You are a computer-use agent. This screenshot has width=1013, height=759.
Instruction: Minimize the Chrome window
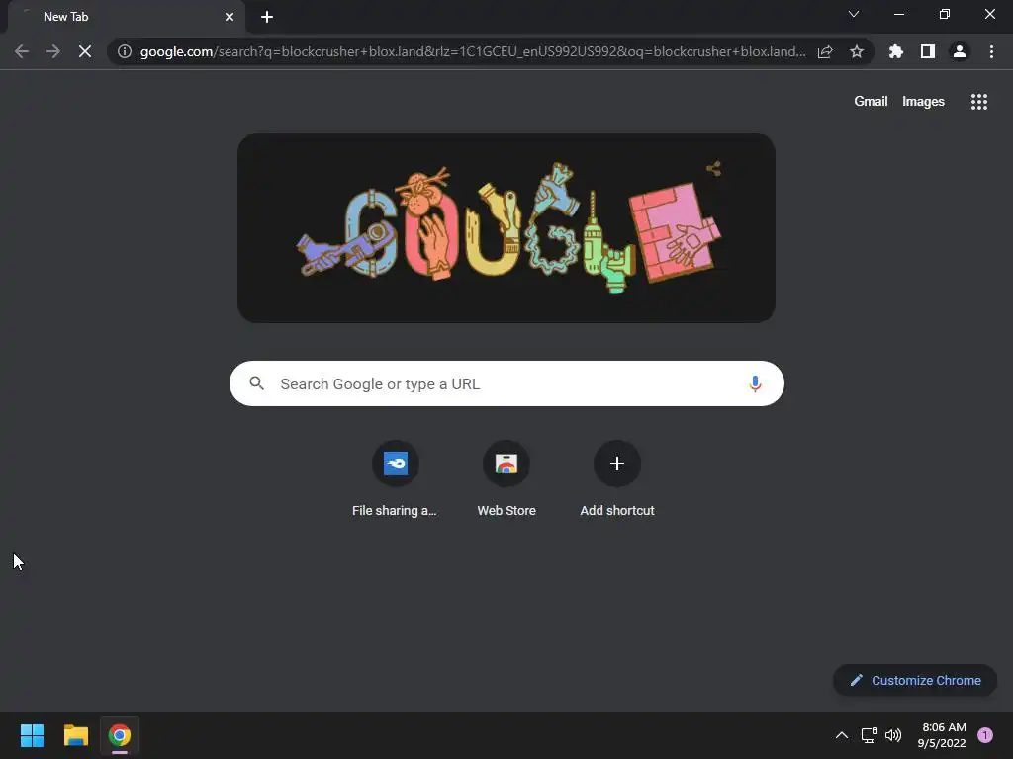898,14
